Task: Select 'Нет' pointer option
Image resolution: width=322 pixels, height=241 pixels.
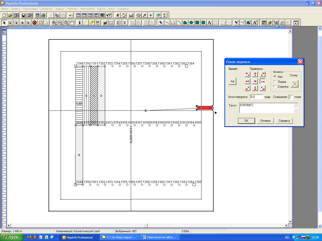Action: [278, 77]
